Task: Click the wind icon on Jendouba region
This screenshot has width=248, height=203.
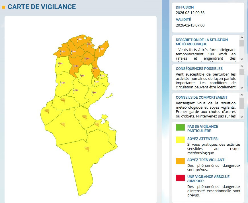Action: pos(62,51)
